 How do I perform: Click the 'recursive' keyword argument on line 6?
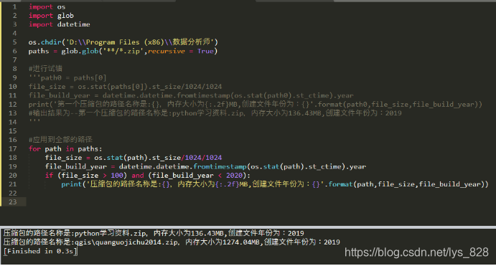(x=166, y=51)
